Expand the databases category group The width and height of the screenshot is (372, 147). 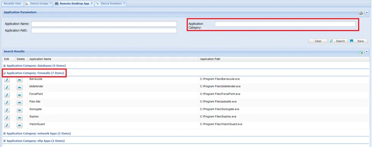point(5,66)
